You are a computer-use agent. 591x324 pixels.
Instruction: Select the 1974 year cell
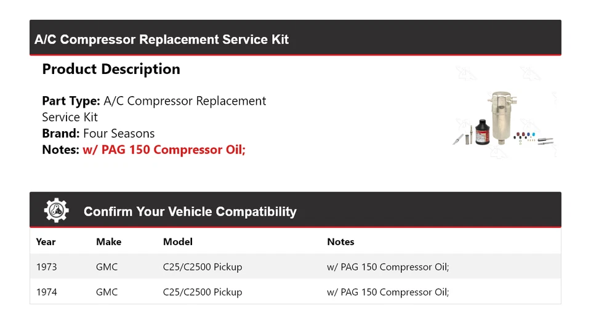[x=46, y=292]
